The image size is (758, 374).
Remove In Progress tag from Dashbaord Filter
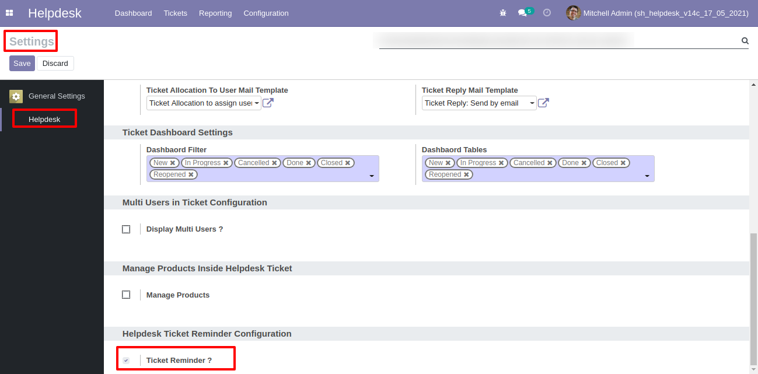tap(226, 163)
